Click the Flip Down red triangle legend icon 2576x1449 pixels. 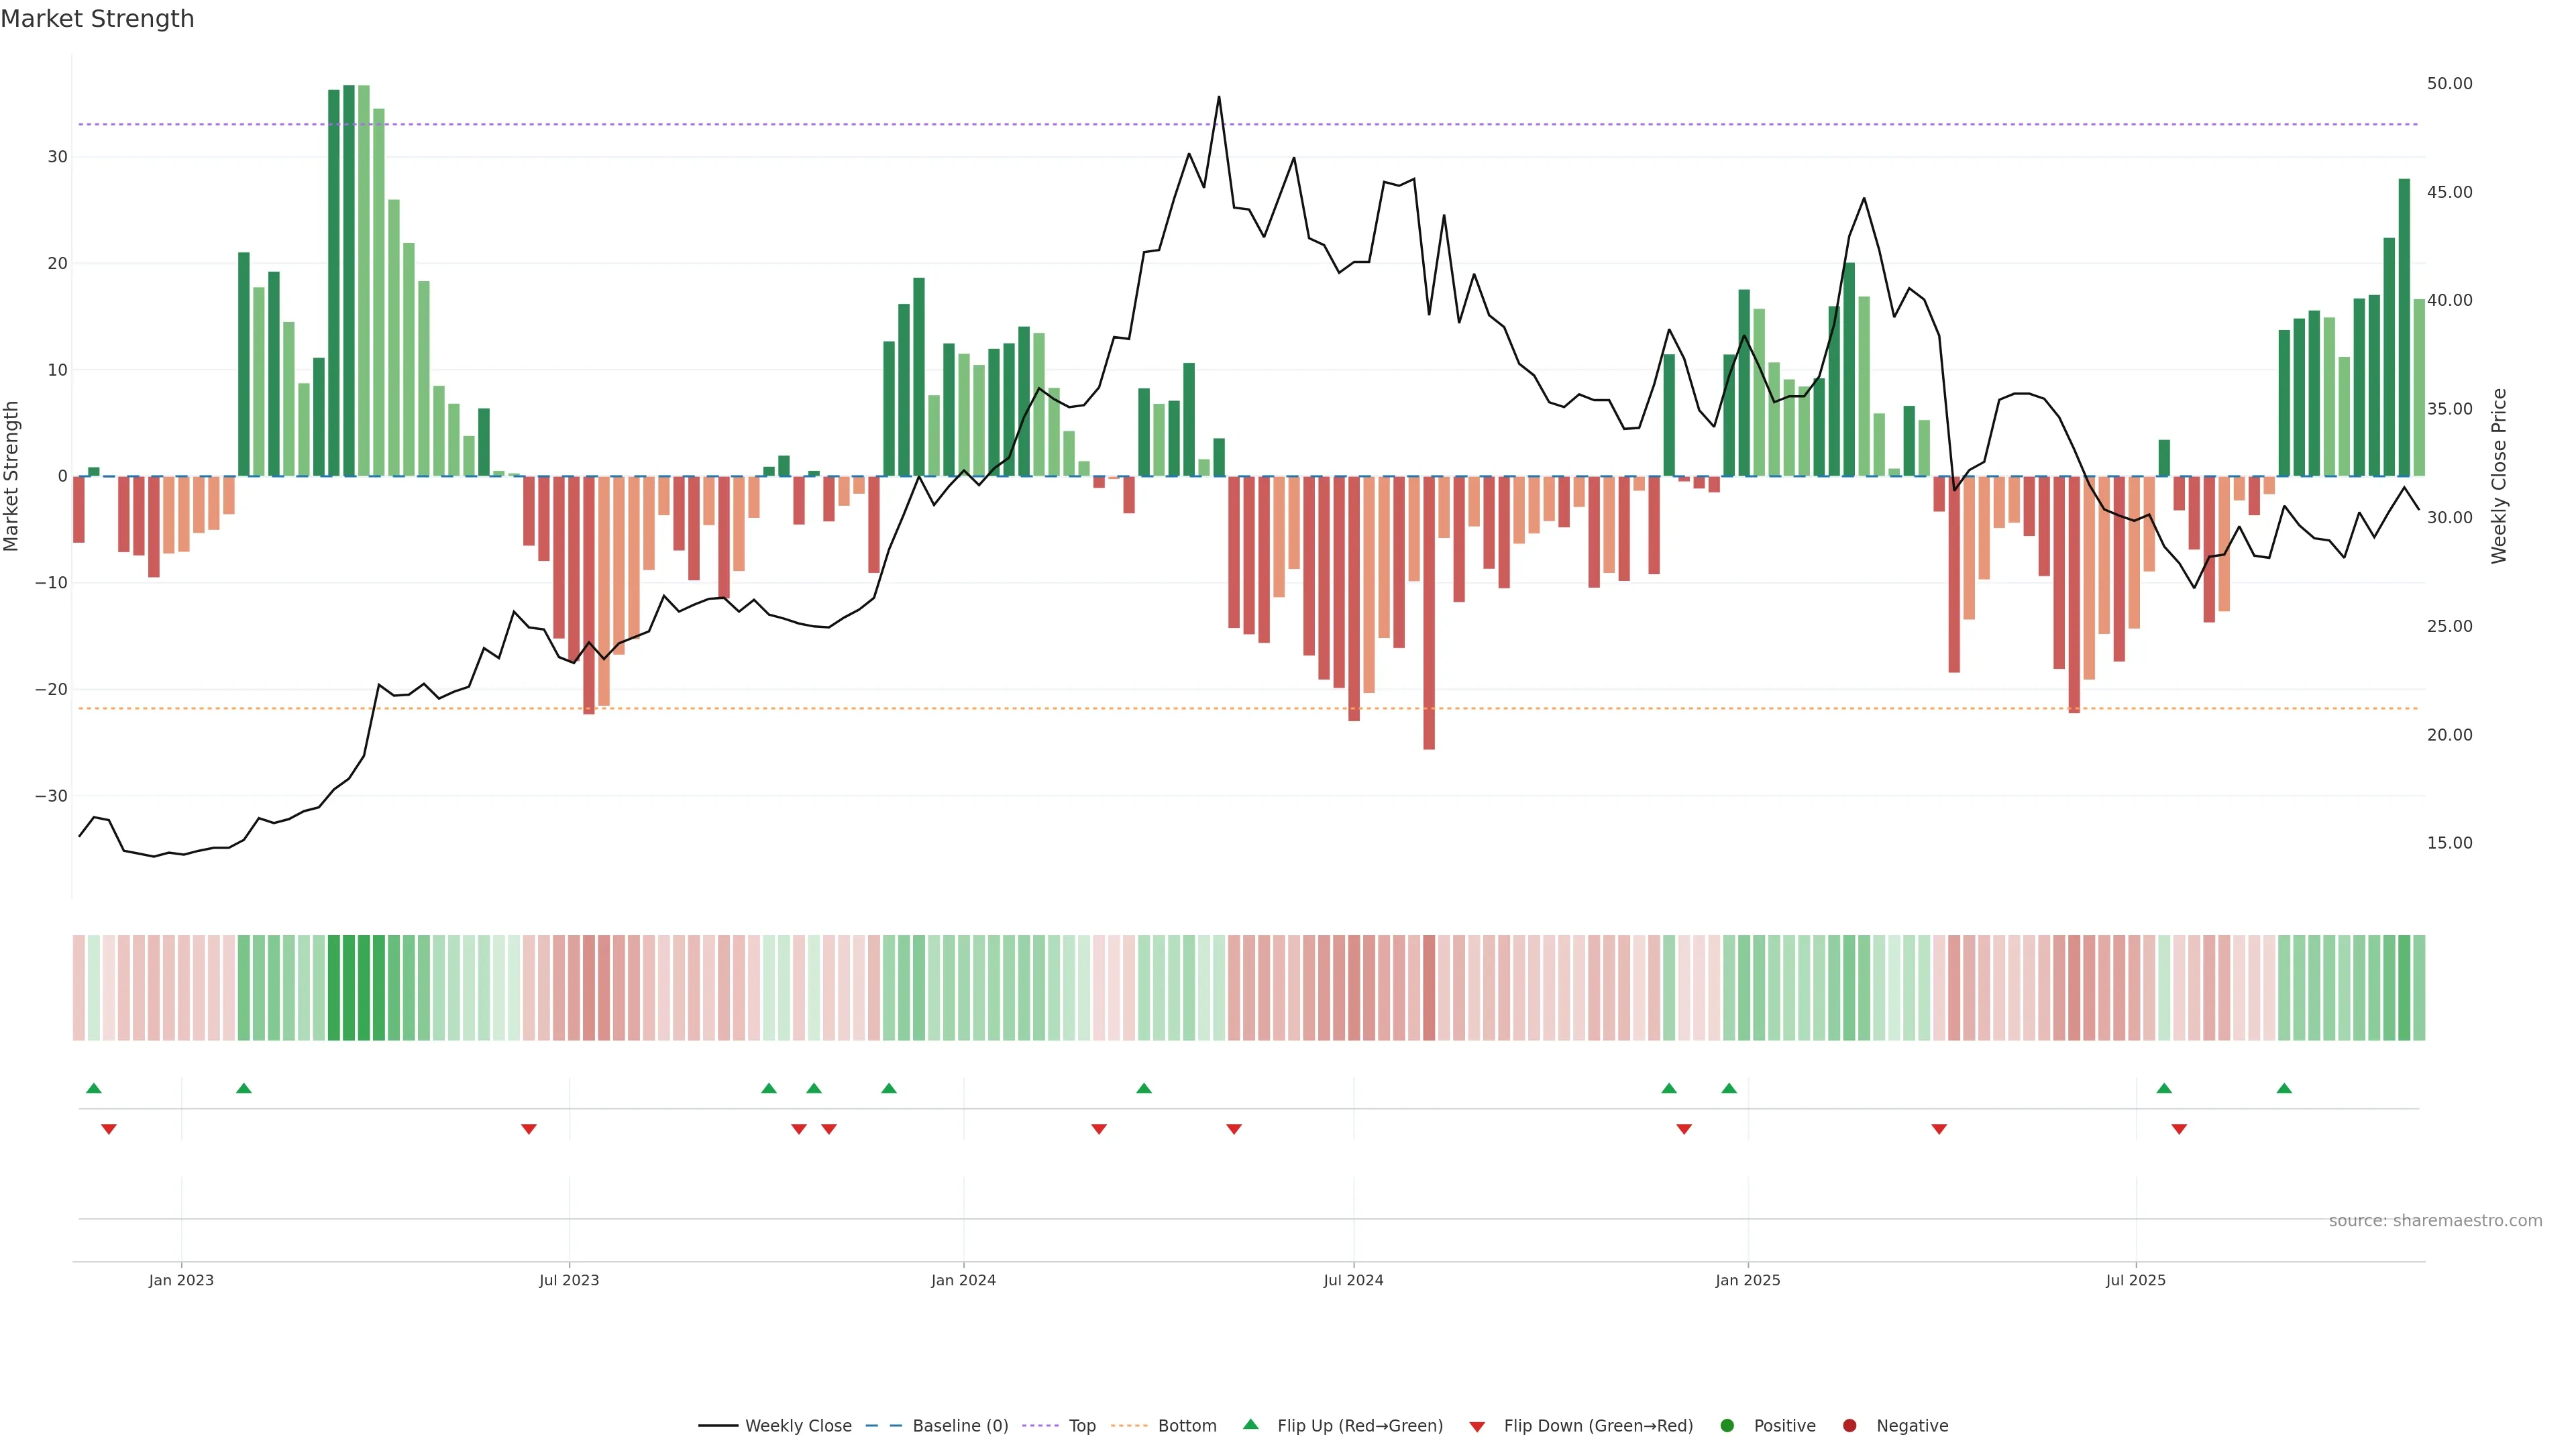point(1477,1427)
